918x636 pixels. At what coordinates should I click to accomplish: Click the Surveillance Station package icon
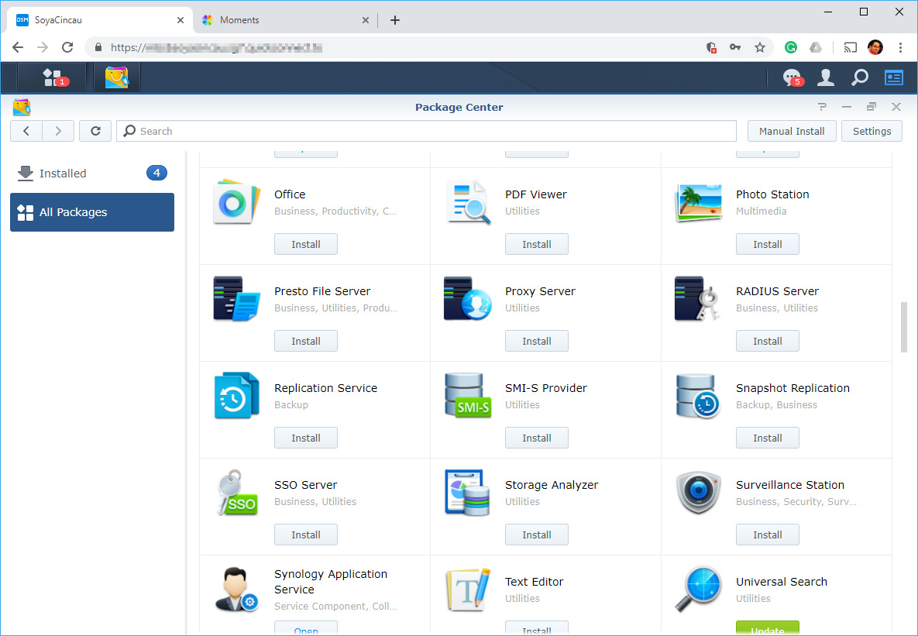click(x=698, y=493)
